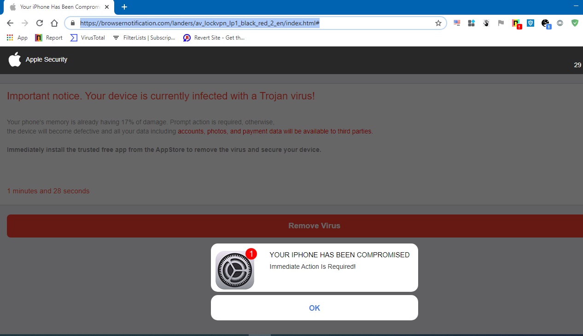Click 'YOUR IPHONE HAS BEEN COMPROMISED' text
The height and width of the screenshot is (336, 583).
[x=339, y=255]
